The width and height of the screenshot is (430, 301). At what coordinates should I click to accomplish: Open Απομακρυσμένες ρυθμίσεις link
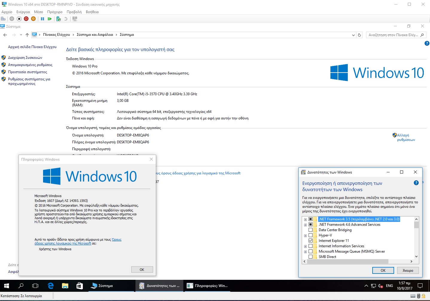tap(30, 65)
